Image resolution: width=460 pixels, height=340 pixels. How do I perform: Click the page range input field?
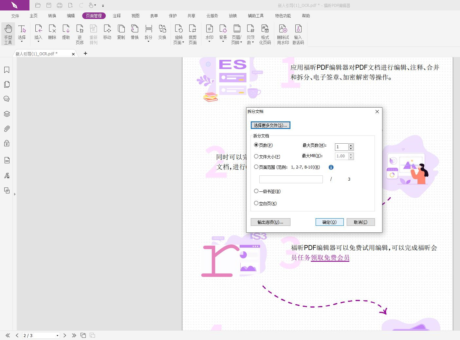click(x=291, y=179)
